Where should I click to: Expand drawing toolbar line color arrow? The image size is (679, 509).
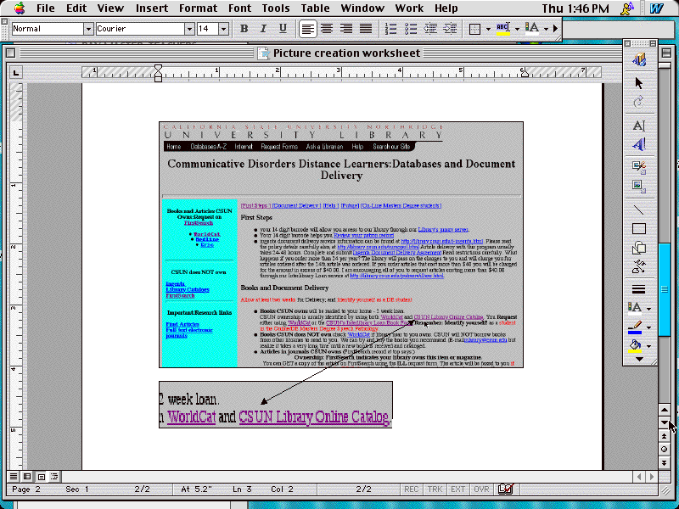(648, 327)
